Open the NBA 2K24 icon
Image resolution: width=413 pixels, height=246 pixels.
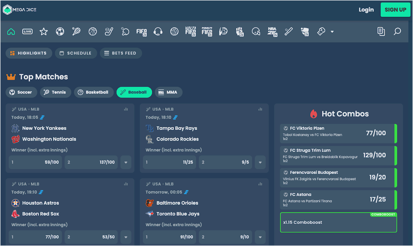(x=272, y=32)
